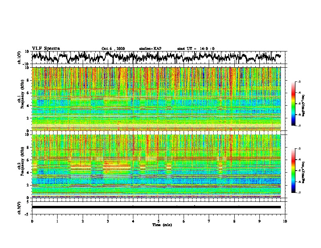This screenshot has height=248, width=321.
Task: Click time axis tick label "5"
Action: point(158,221)
